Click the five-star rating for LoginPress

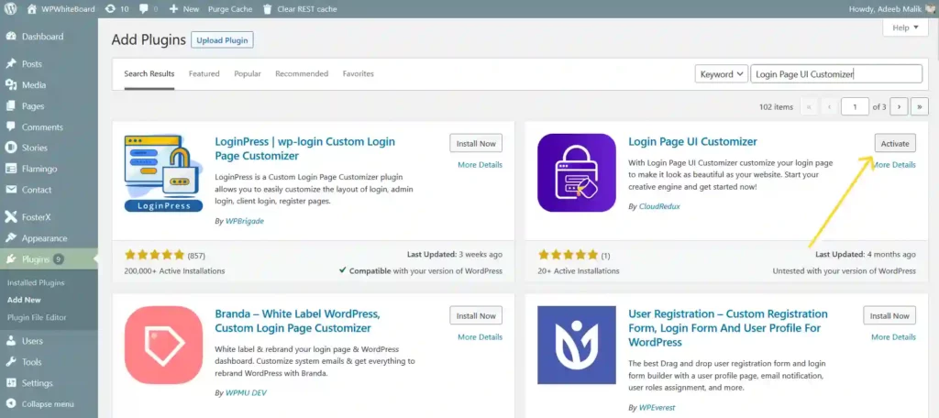coord(154,255)
